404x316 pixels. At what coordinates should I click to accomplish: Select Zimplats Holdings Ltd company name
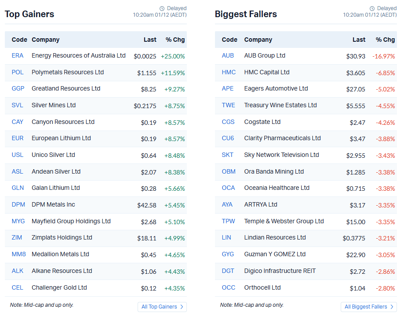(62, 238)
